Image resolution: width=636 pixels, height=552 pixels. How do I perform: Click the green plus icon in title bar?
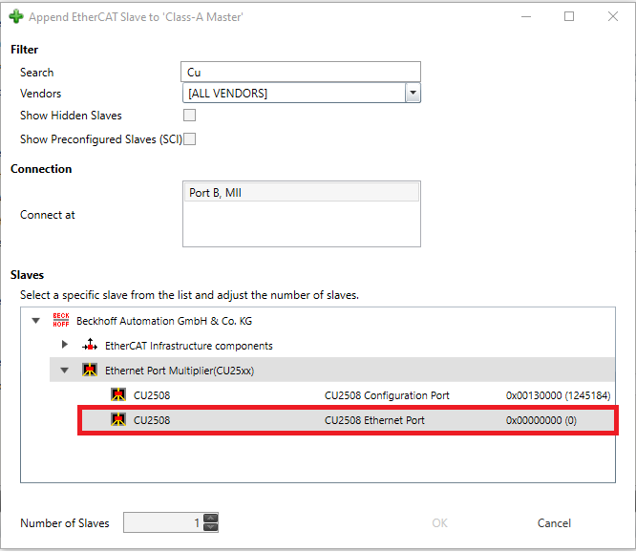(16, 16)
